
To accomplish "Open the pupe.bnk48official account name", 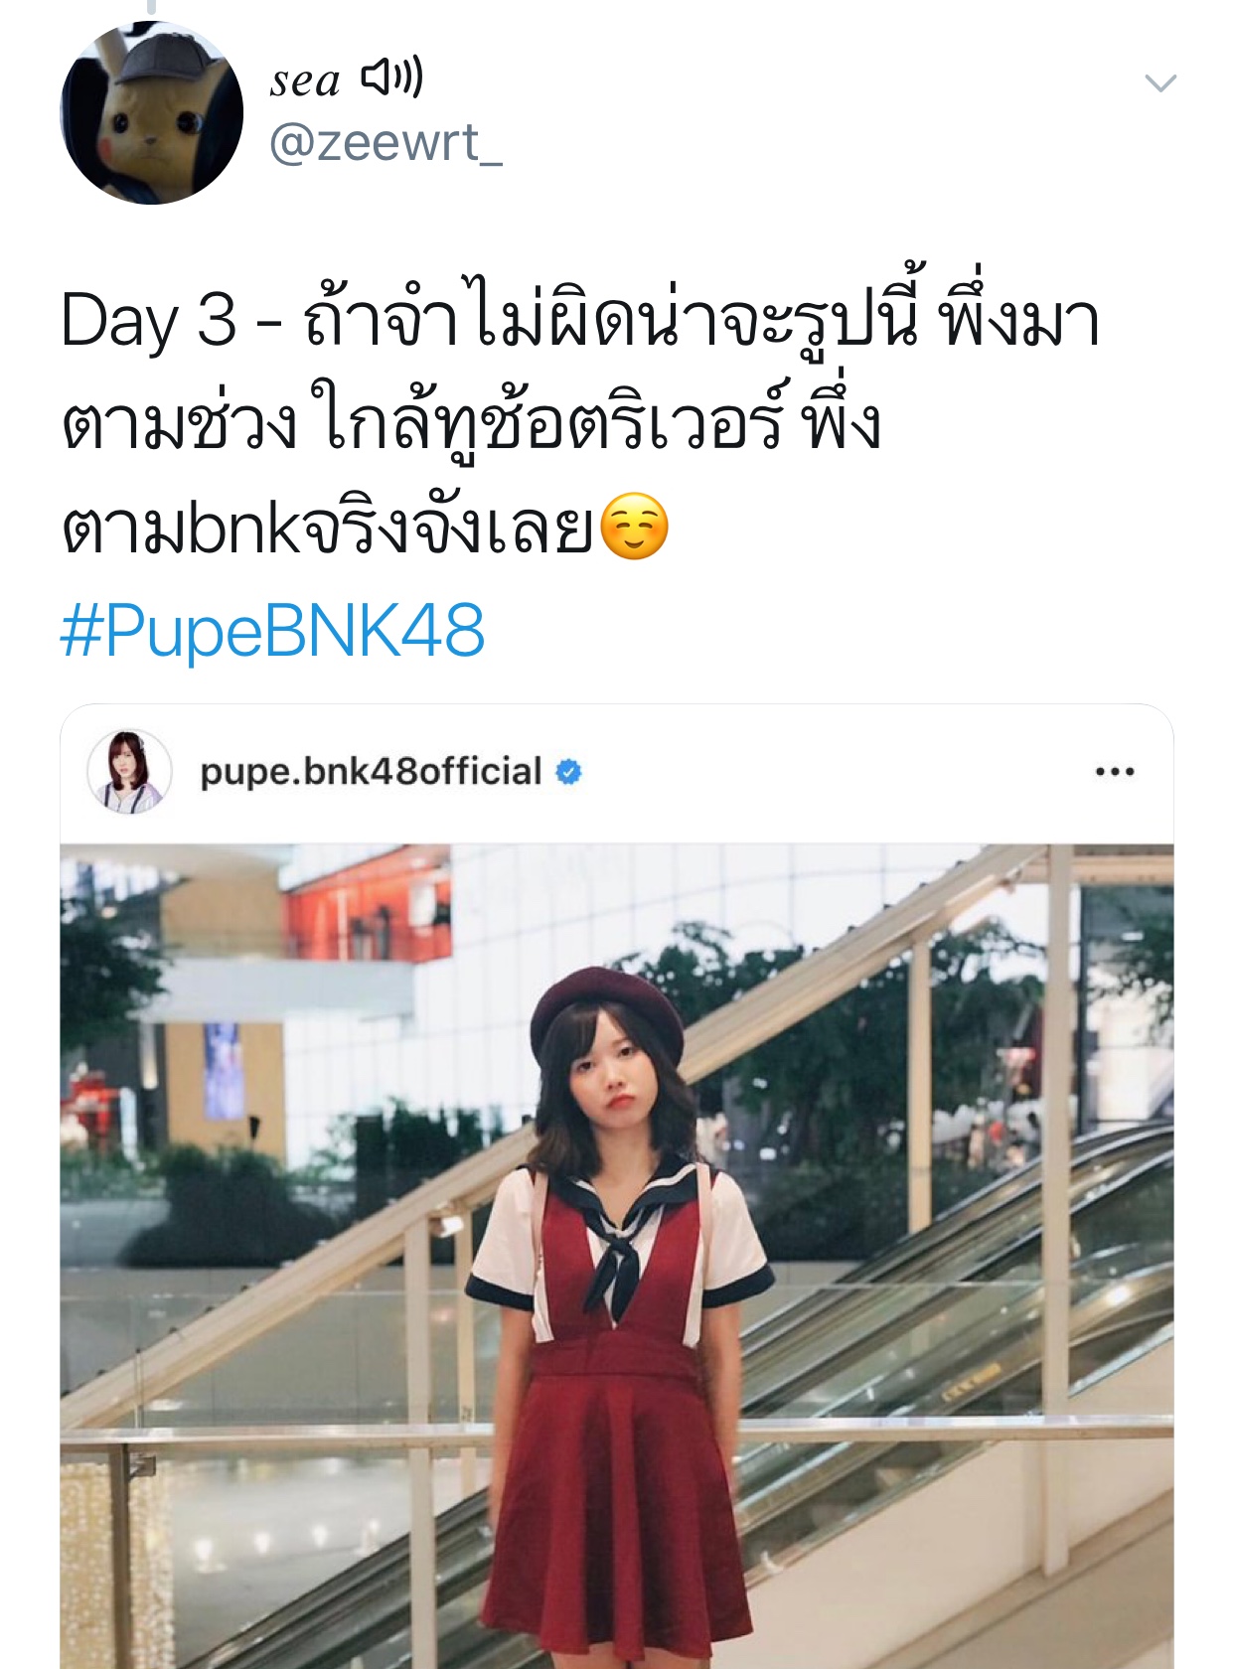I will [371, 771].
